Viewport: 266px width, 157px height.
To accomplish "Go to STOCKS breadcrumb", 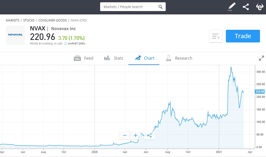I will 29,21.
